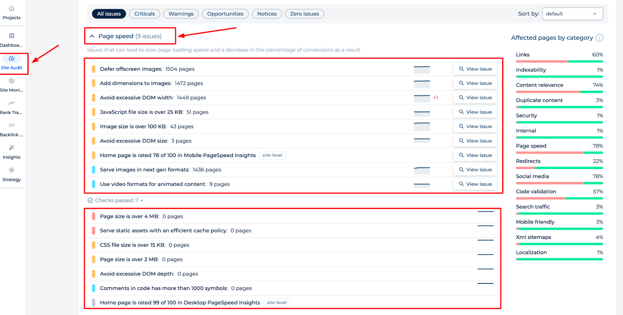The image size is (623, 315).
Task: Click the checkmark icon beside Checks passed
Action: 90,201
